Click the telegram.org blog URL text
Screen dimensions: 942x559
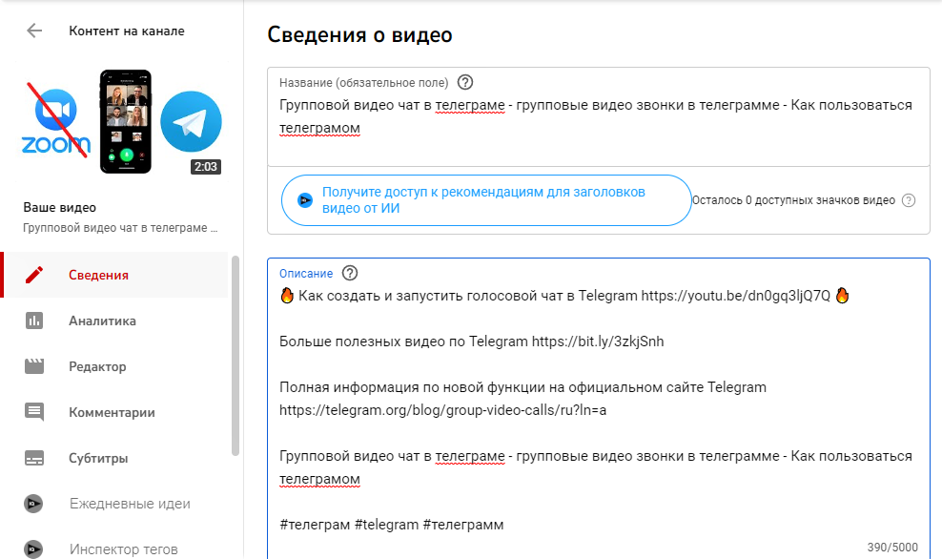(442, 410)
